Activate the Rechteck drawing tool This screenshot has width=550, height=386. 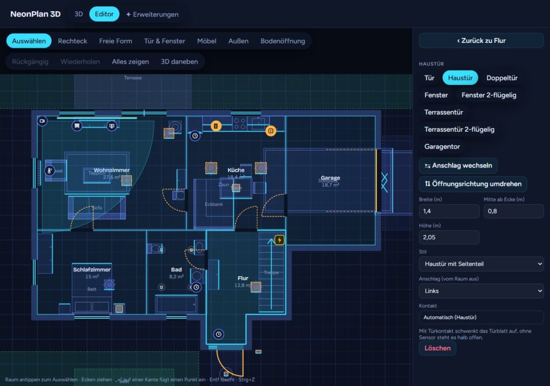point(72,41)
